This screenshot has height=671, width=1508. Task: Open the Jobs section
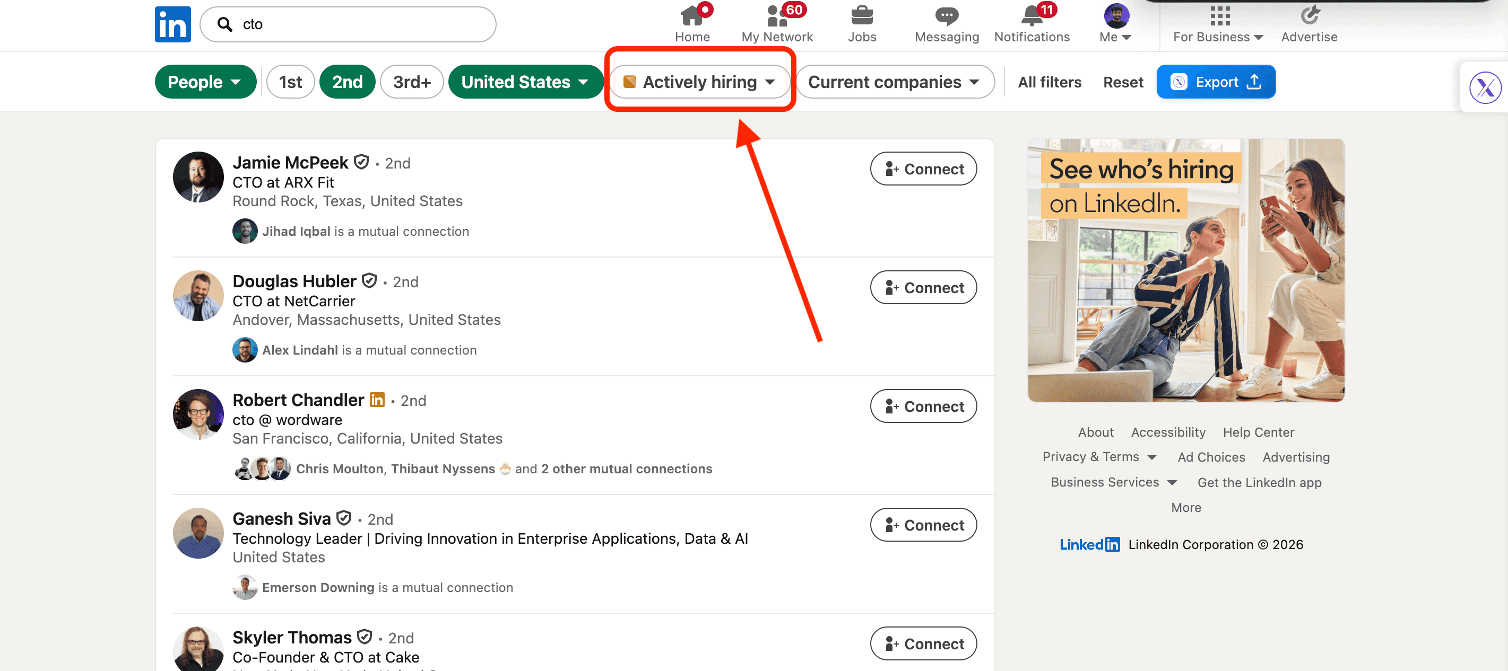coord(862,23)
